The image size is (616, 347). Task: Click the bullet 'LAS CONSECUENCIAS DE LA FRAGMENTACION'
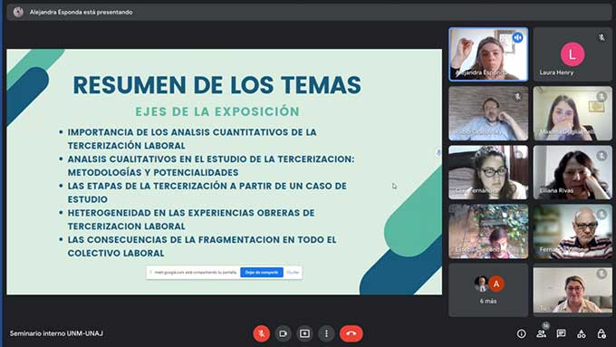(202, 246)
